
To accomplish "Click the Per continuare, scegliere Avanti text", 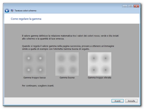I will (38, 85).
